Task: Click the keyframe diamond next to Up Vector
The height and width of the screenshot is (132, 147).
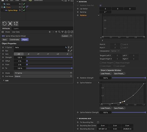Action: tap(78, 9)
